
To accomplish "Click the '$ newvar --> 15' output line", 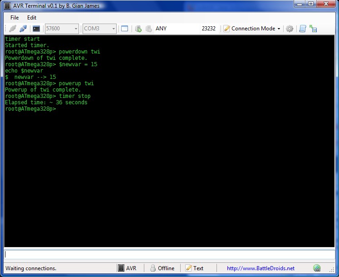I will (30, 77).
